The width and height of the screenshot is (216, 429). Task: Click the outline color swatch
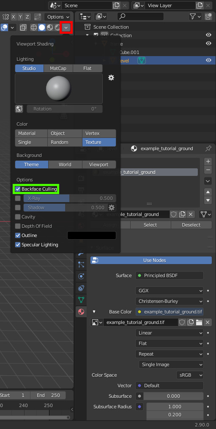pyautogui.click(x=92, y=235)
